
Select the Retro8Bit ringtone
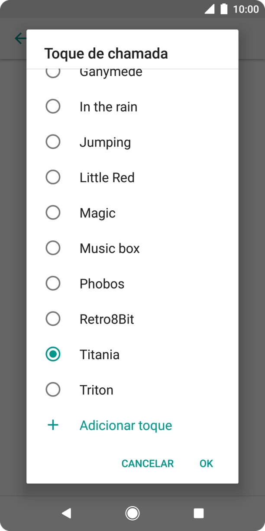click(x=53, y=319)
